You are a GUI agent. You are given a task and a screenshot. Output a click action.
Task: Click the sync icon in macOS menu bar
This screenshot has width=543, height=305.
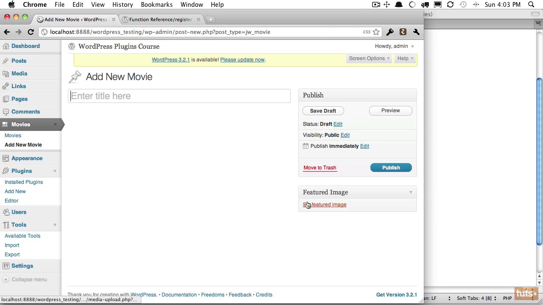coord(450,5)
